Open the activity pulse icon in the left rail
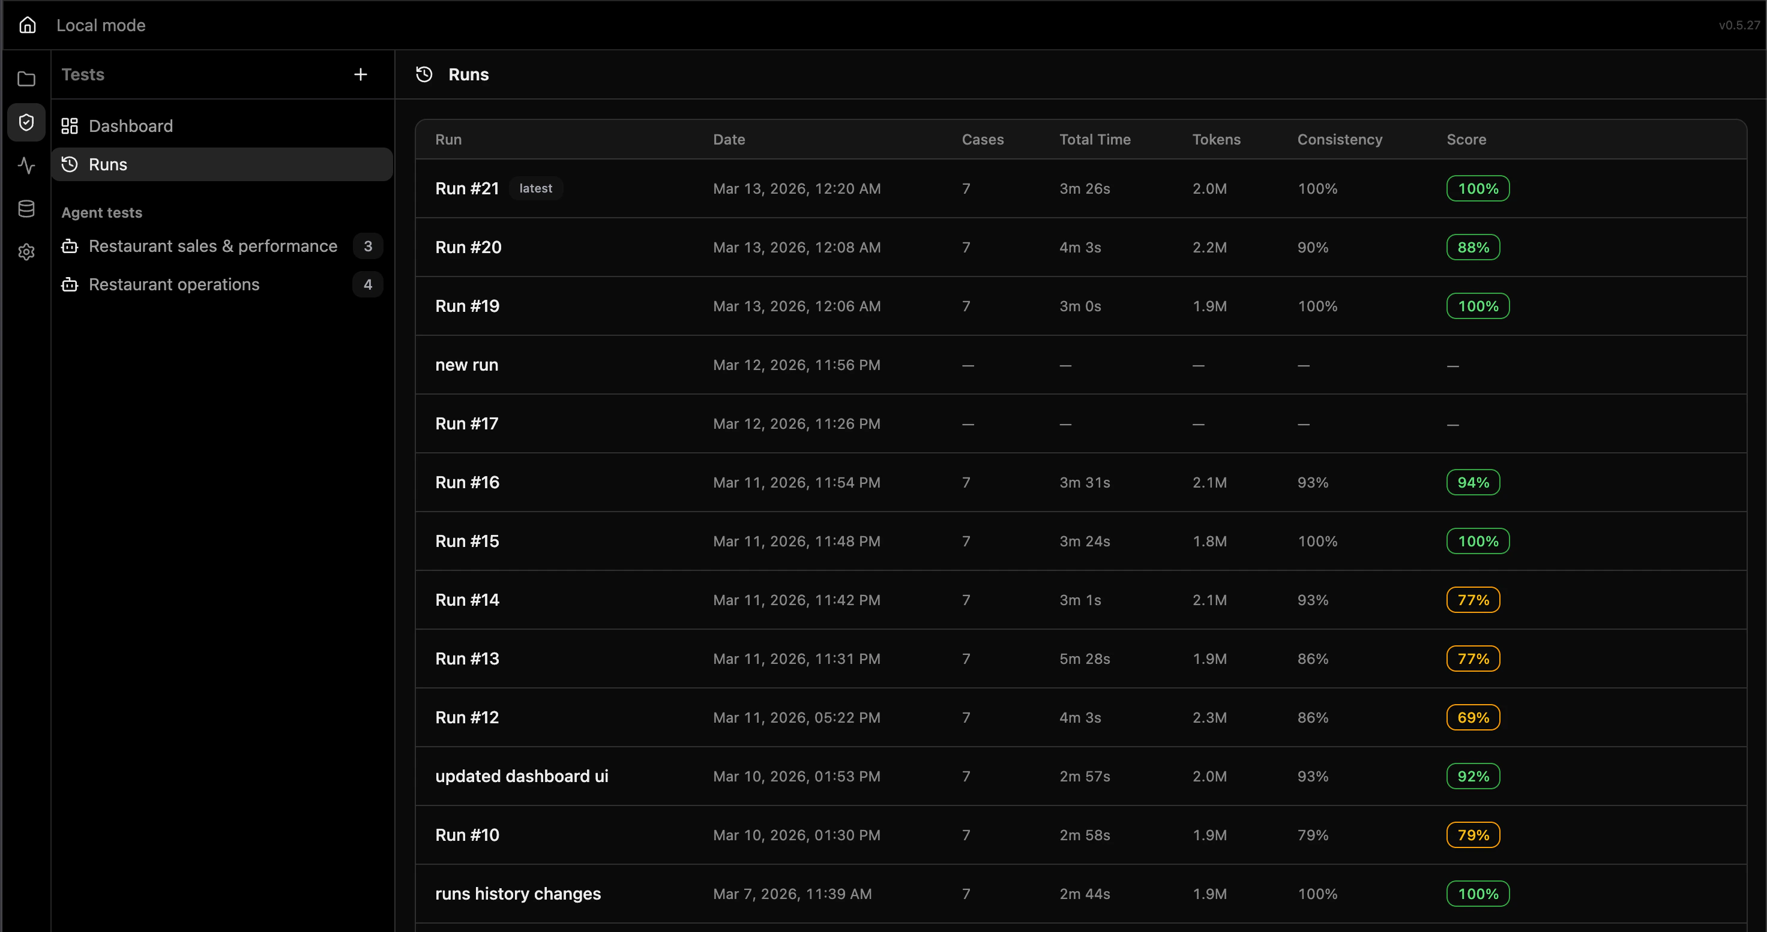The width and height of the screenshot is (1767, 932). (x=26, y=165)
